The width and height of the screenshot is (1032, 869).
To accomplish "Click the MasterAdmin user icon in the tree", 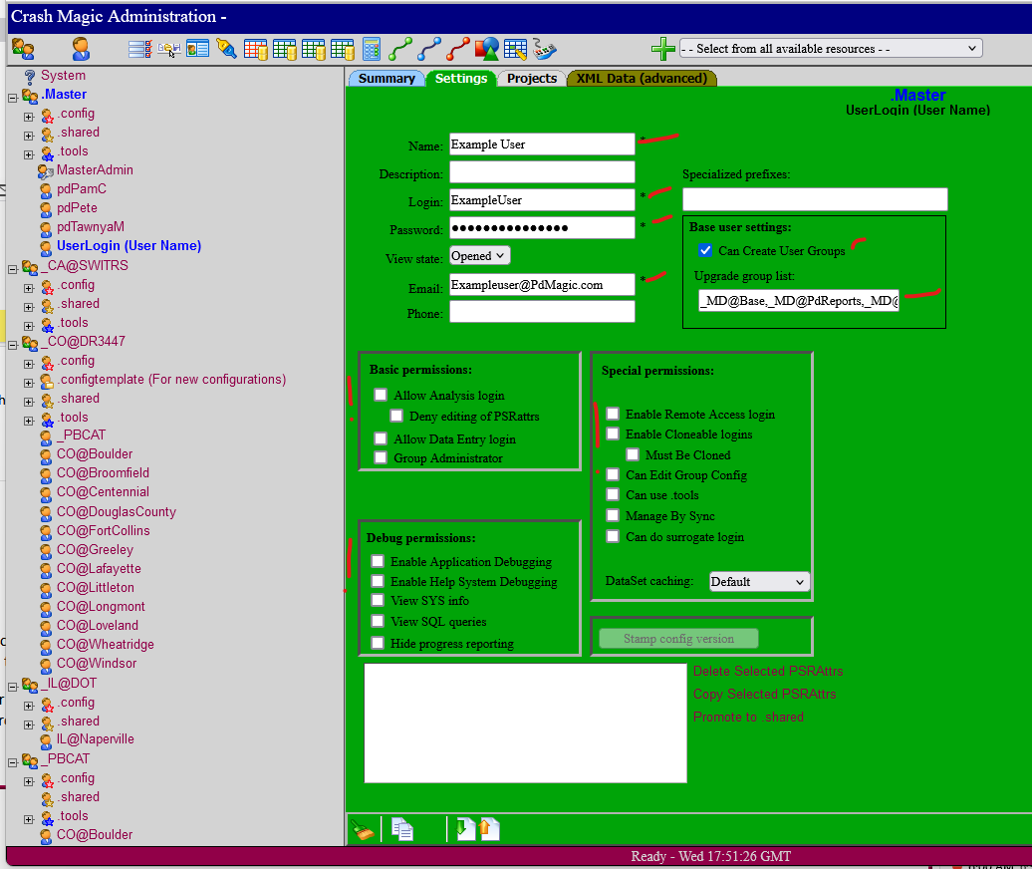I will click(x=46, y=171).
